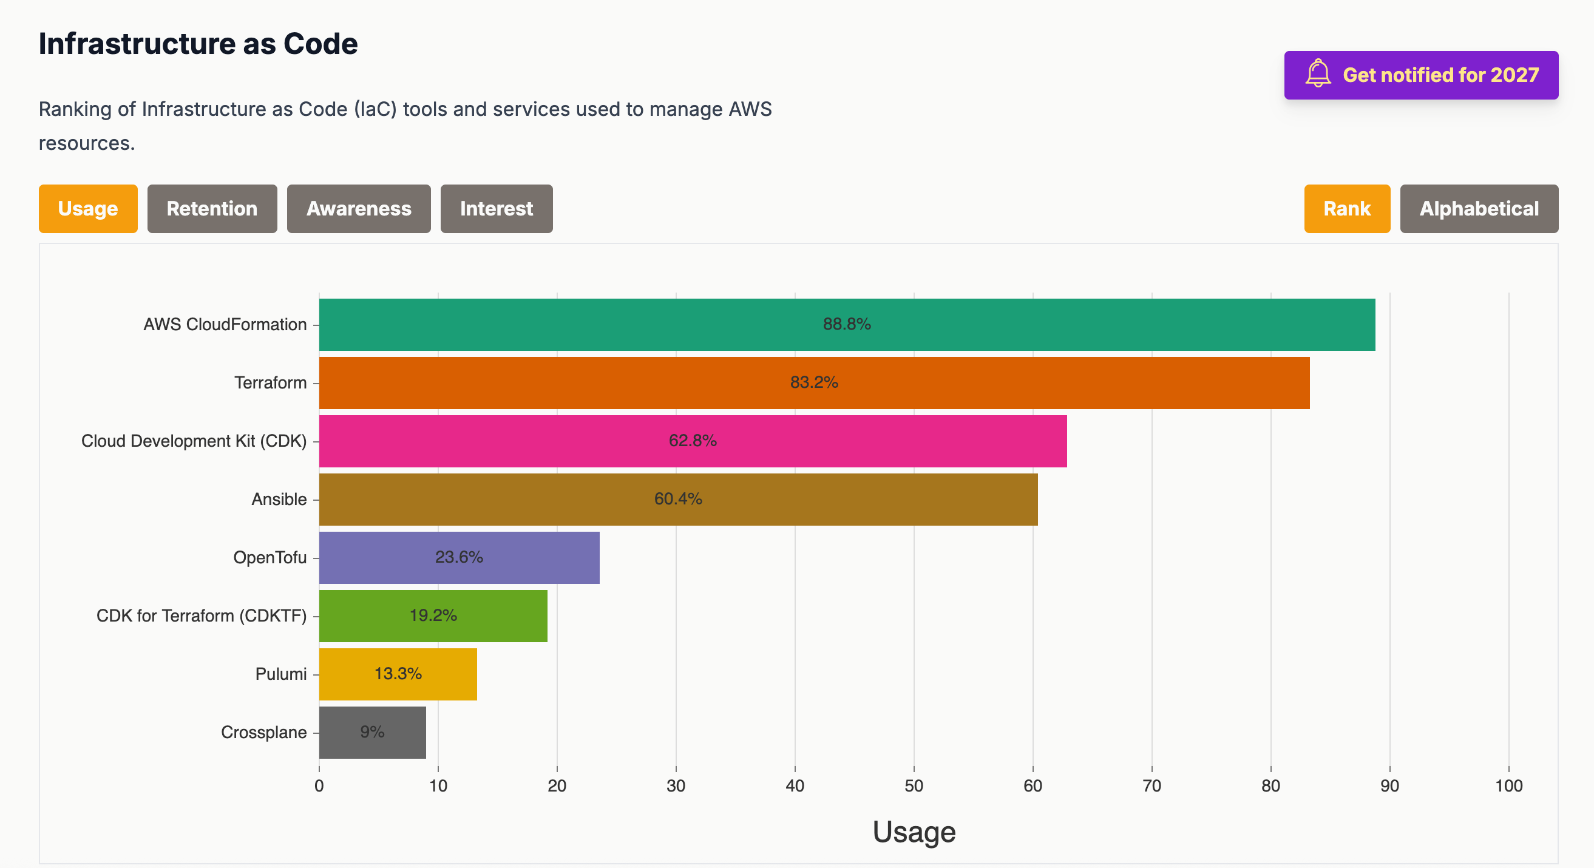This screenshot has height=868, width=1594.
Task: Select the CDK for Terraform (CDKTF) bar
Action: [x=432, y=615]
